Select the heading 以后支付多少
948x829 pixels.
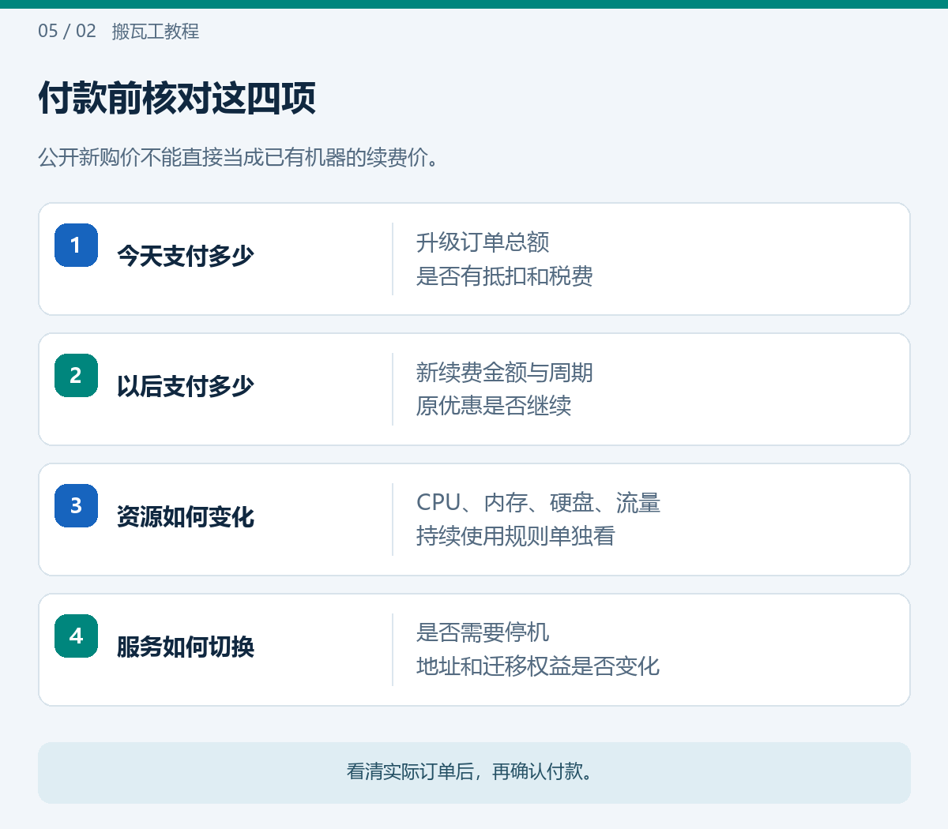(186, 386)
